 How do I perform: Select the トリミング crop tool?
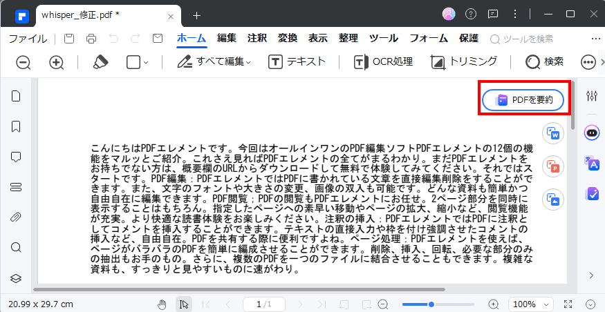(x=464, y=62)
